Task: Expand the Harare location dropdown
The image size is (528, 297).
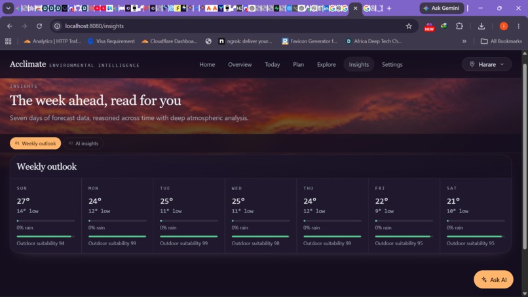Action: (x=487, y=64)
